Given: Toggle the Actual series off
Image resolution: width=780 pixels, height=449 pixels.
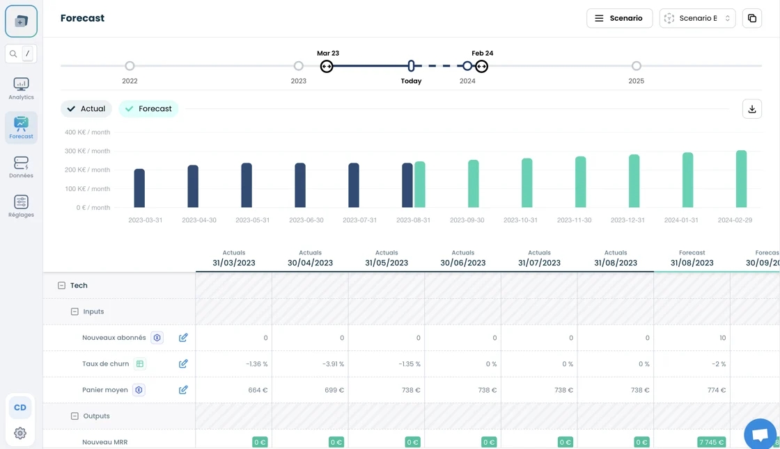Looking at the screenshot, I should pyautogui.click(x=86, y=109).
